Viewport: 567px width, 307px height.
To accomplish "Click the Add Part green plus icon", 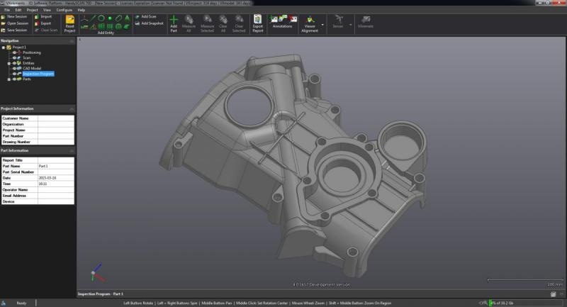I will 174,20.
